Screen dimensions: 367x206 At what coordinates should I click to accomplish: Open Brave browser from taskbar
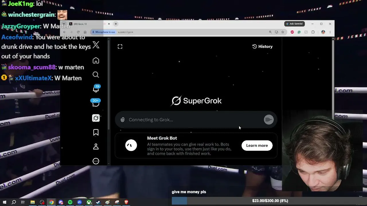click(x=126, y=202)
